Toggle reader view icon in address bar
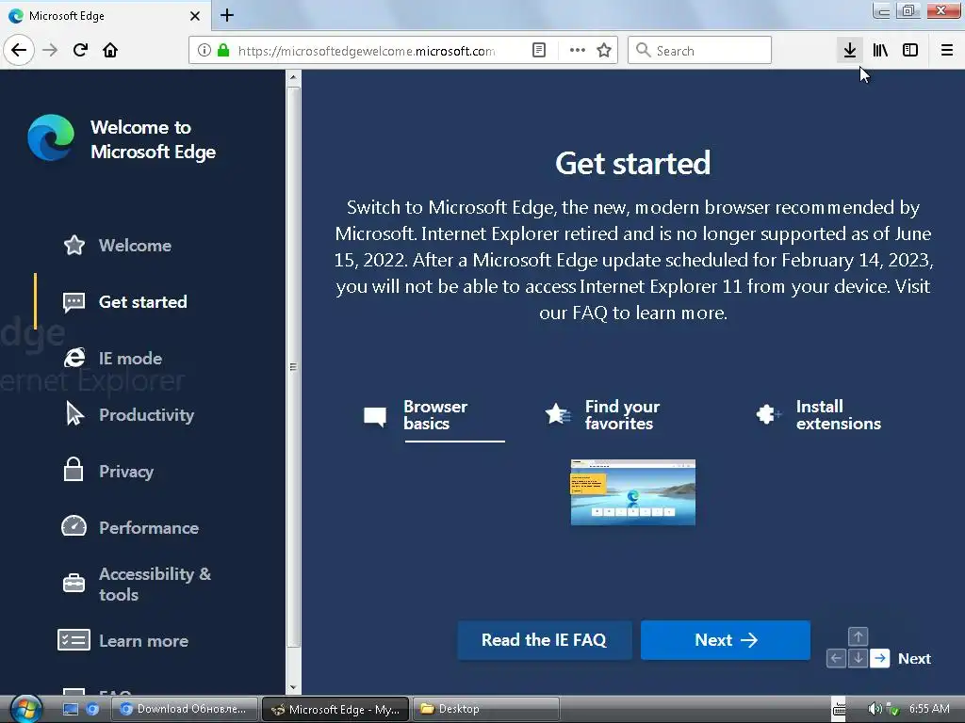 point(538,50)
